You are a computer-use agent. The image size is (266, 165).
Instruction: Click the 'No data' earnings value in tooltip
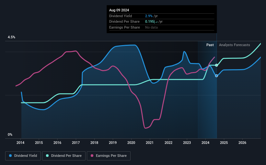click(x=151, y=27)
